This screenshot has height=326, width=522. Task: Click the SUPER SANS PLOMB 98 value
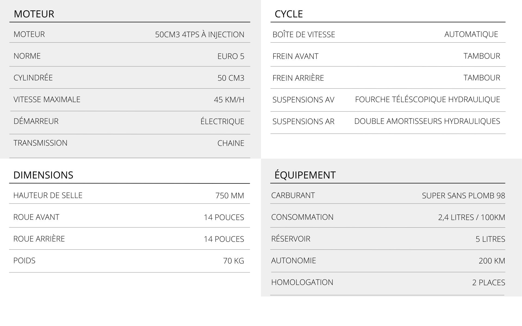click(x=463, y=196)
